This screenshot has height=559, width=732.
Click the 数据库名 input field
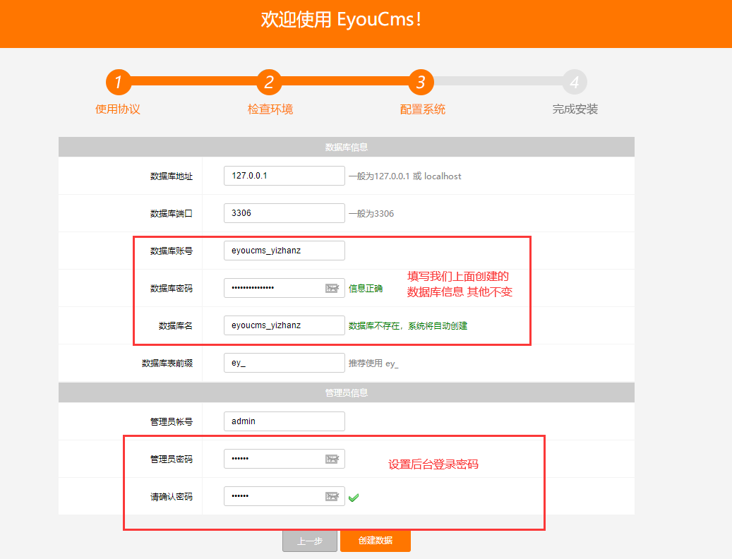[x=284, y=325]
